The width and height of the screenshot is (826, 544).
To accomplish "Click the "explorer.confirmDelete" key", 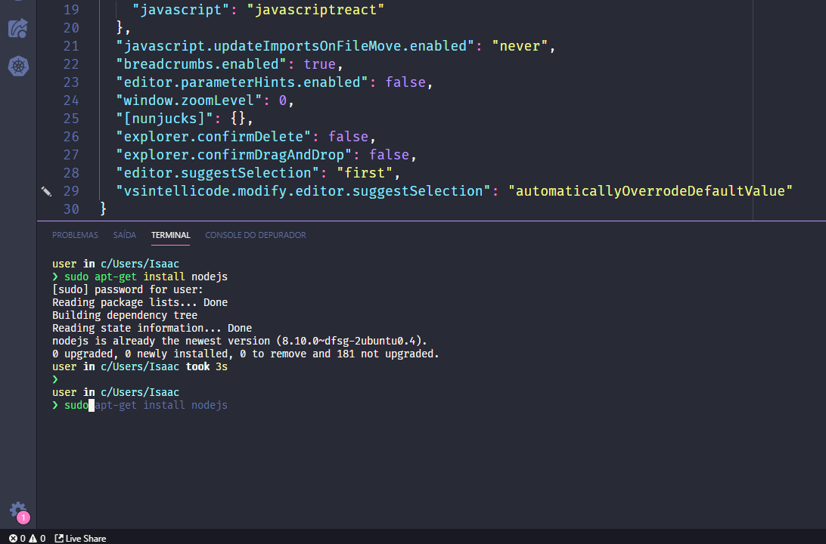I will click(213, 137).
